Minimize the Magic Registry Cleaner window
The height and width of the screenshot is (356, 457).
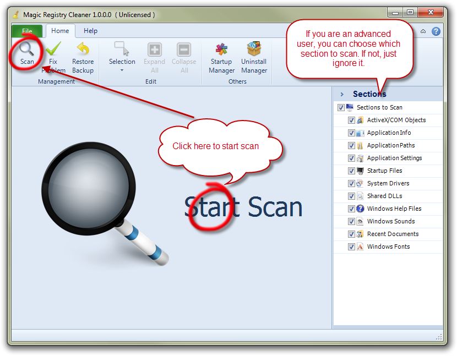pos(395,12)
